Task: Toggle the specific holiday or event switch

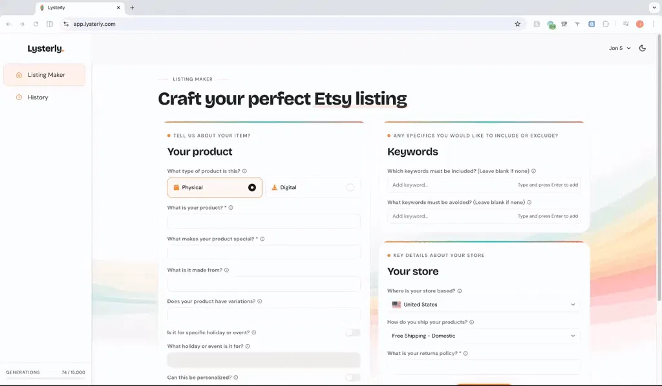Action: 353,332
